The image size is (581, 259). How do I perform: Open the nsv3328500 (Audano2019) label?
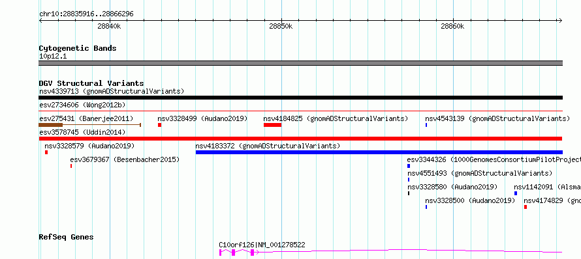click(x=470, y=200)
